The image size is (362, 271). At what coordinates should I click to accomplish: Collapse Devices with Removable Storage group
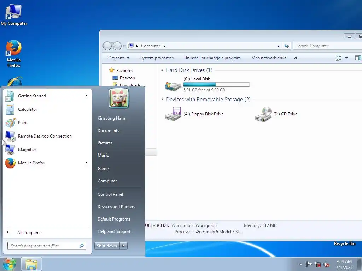[162, 99]
